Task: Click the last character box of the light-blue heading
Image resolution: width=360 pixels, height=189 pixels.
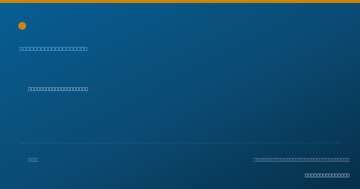Action: 85,49
